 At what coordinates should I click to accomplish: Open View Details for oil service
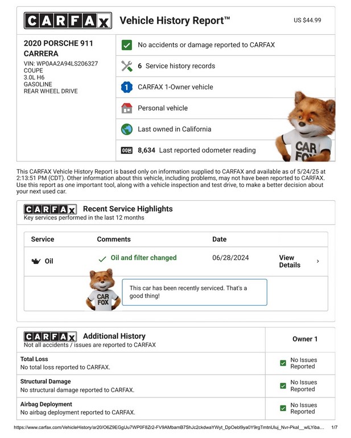tap(290, 261)
